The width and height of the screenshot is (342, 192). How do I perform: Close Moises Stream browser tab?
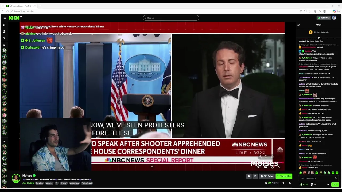(x=35, y=6)
